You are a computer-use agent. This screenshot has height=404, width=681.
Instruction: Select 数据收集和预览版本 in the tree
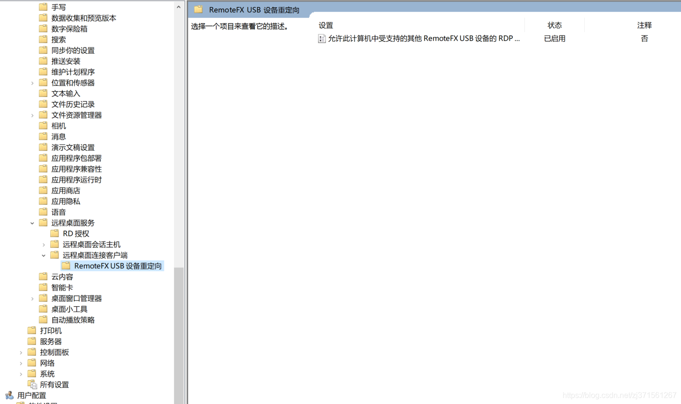84,18
